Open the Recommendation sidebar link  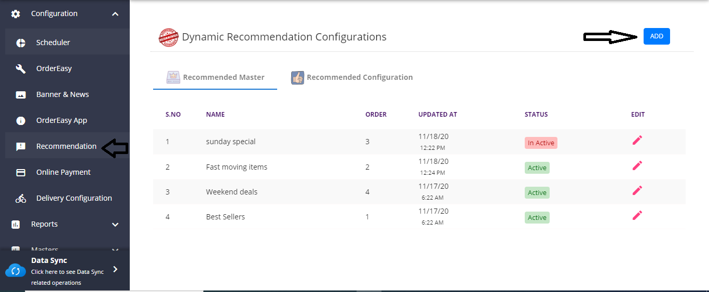pos(66,146)
